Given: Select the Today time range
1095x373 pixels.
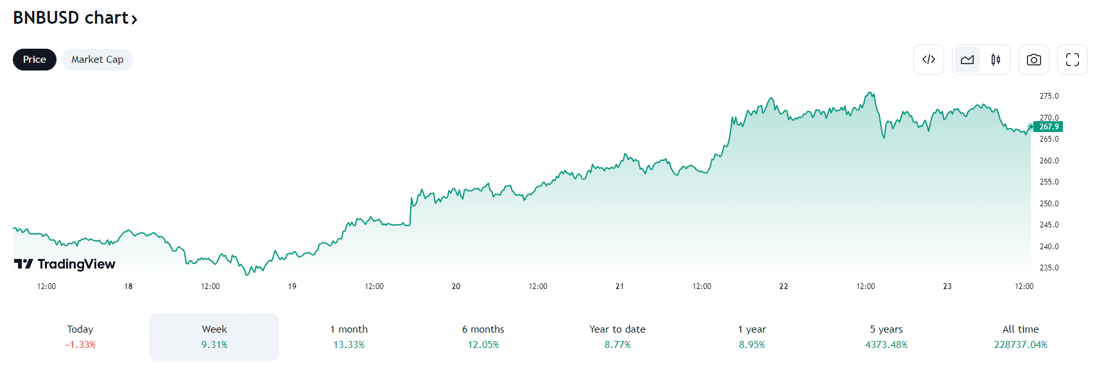Looking at the screenshot, I should [80, 336].
